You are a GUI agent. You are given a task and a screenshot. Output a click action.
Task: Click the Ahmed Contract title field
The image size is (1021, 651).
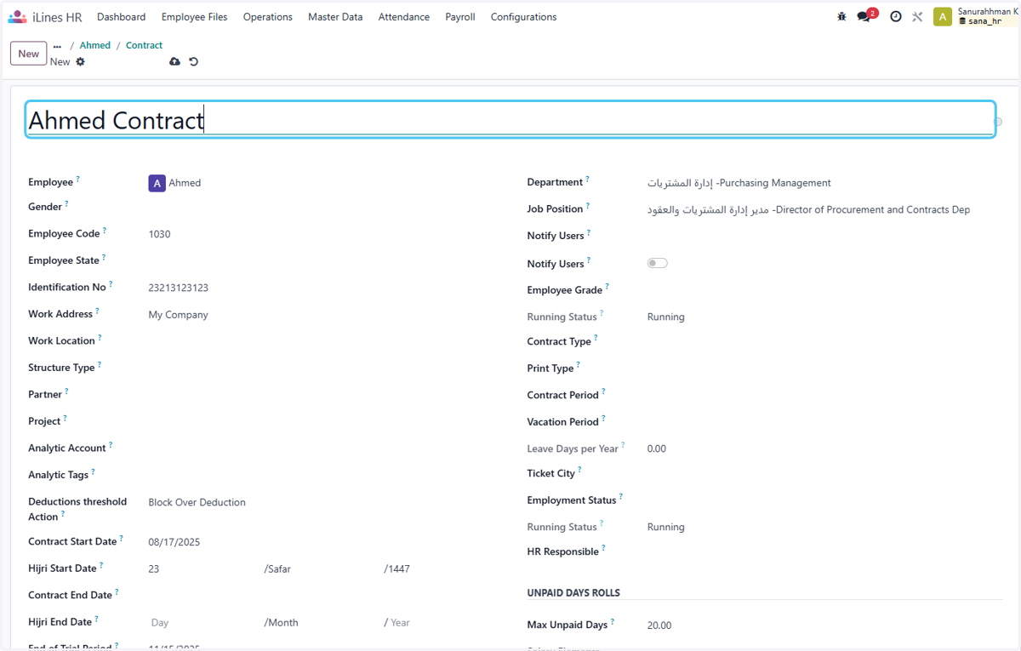[510, 120]
